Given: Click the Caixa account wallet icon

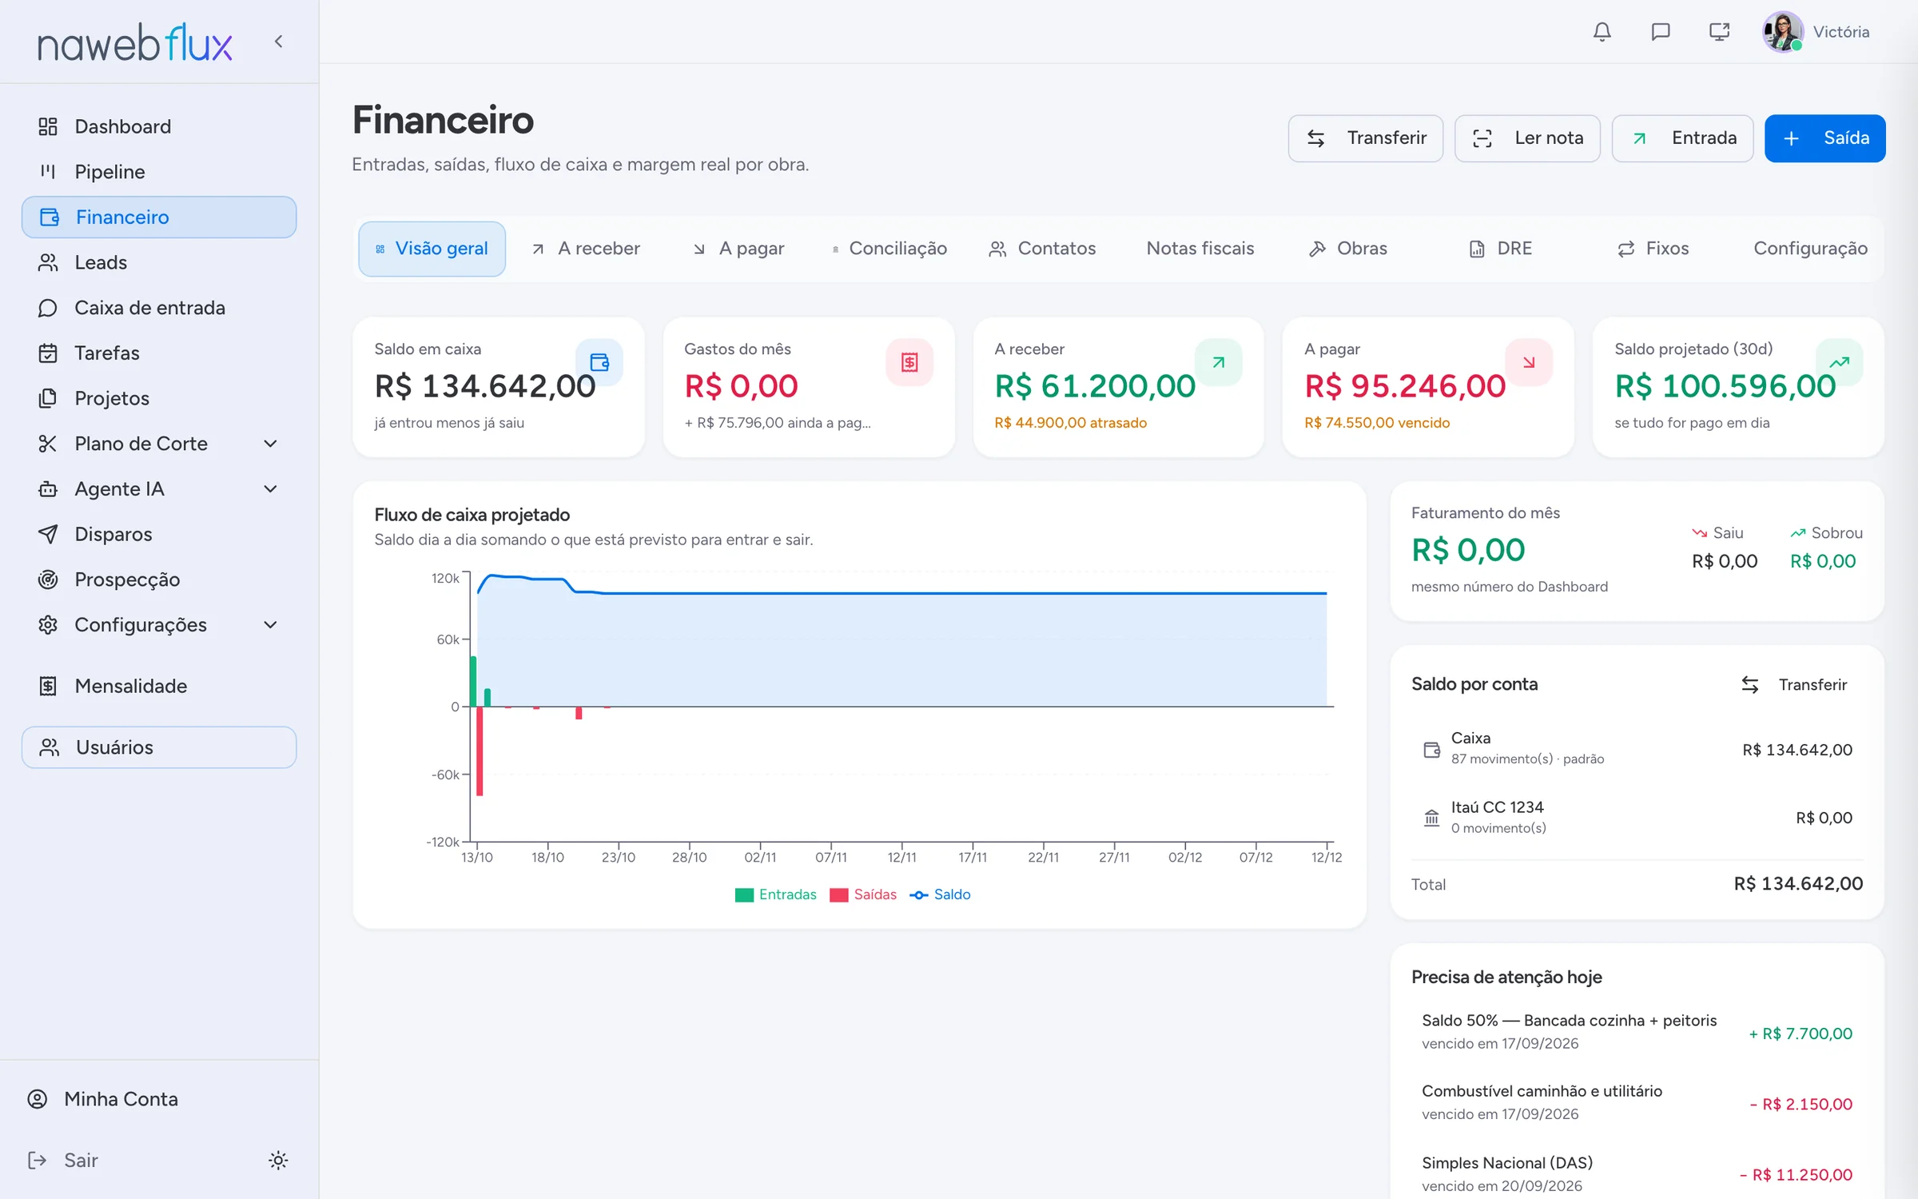Looking at the screenshot, I should click(x=1431, y=750).
